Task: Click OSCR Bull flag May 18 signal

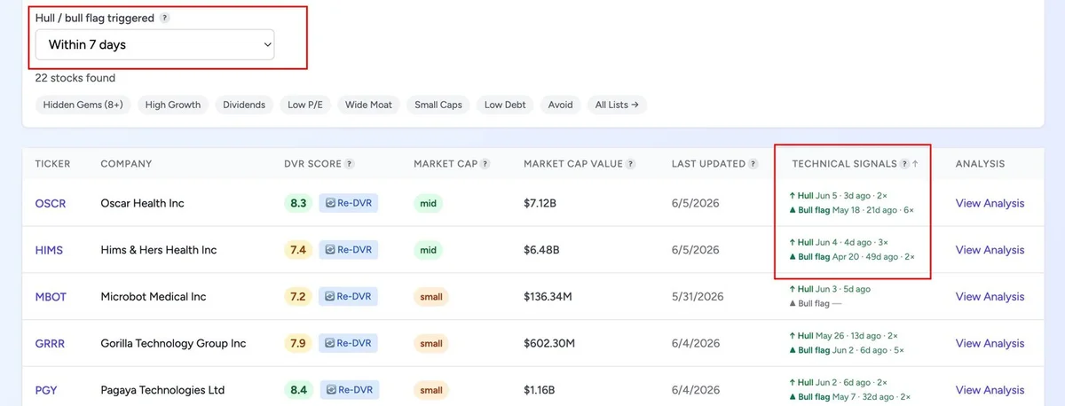Action: (x=851, y=210)
